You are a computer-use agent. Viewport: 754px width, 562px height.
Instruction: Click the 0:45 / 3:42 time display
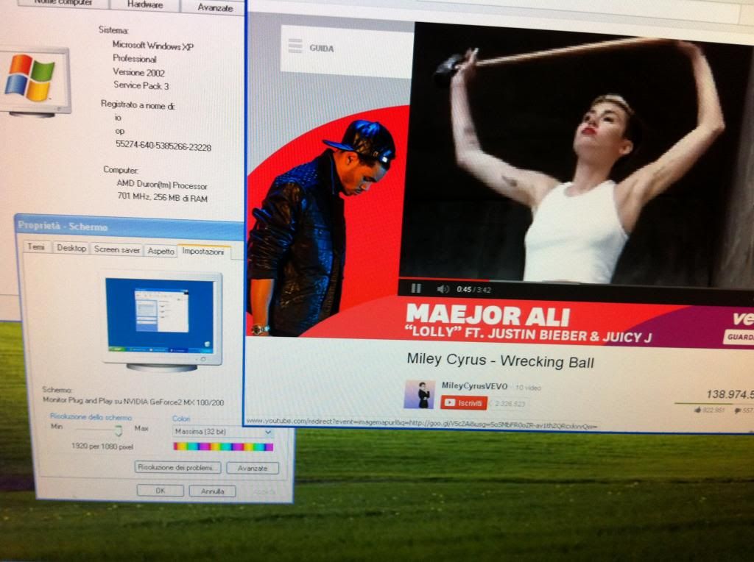(473, 289)
